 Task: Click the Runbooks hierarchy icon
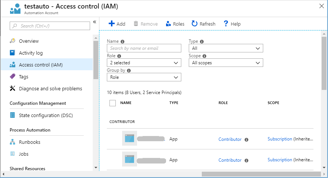[x=13, y=142]
